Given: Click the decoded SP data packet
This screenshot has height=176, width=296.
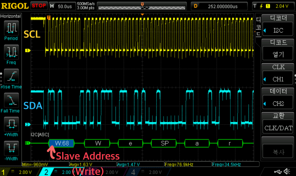Looking at the screenshot, I should tap(164, 143).
